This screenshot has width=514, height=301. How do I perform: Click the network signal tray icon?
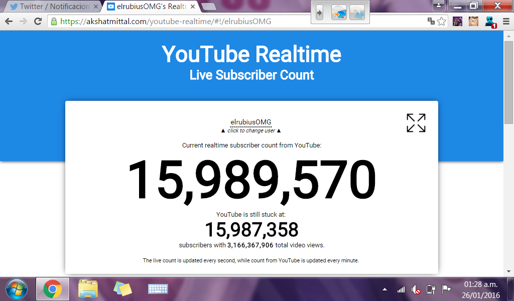pyautogui.click(x=401, y=289)
